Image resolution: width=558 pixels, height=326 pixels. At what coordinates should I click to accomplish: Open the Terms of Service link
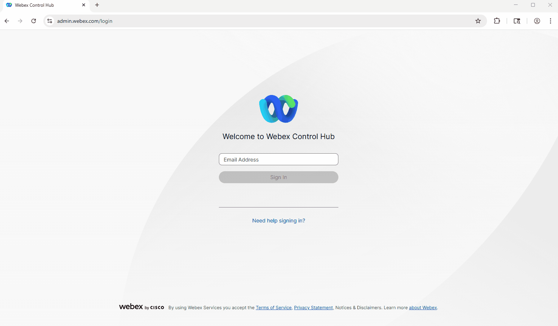pos(273,308)
